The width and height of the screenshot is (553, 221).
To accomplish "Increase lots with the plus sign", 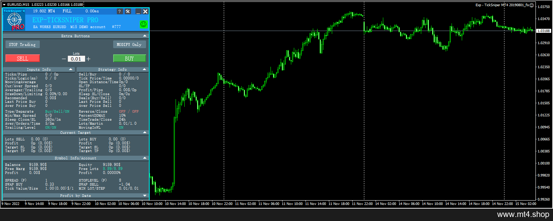I will pyautogui.click(x=88, y=59).
